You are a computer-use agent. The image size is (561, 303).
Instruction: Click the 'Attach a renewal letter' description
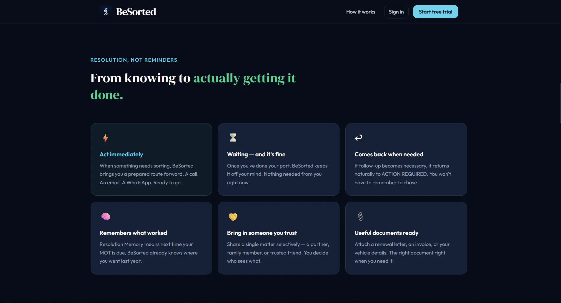point(402,253)
